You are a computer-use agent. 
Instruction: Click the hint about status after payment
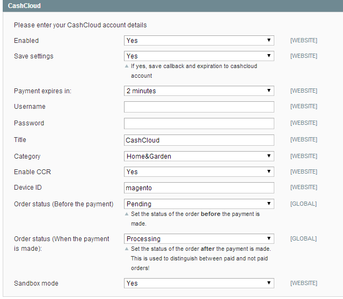[201, 258]
